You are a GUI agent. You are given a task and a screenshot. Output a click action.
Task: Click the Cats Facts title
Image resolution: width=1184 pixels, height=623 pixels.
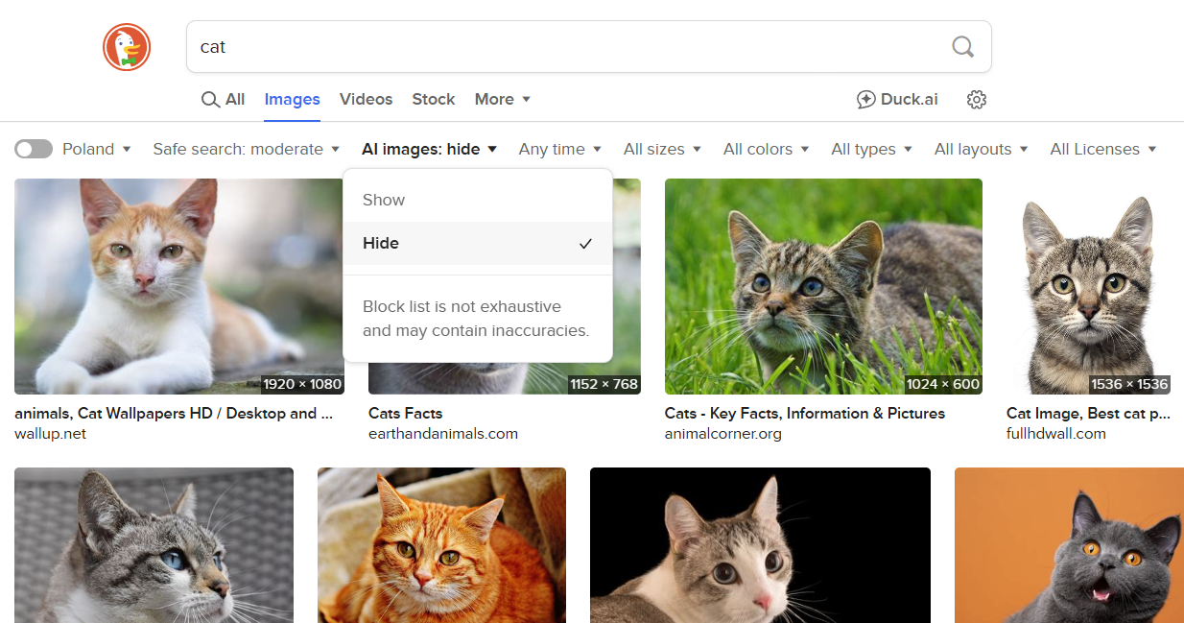tap(405, 413)
